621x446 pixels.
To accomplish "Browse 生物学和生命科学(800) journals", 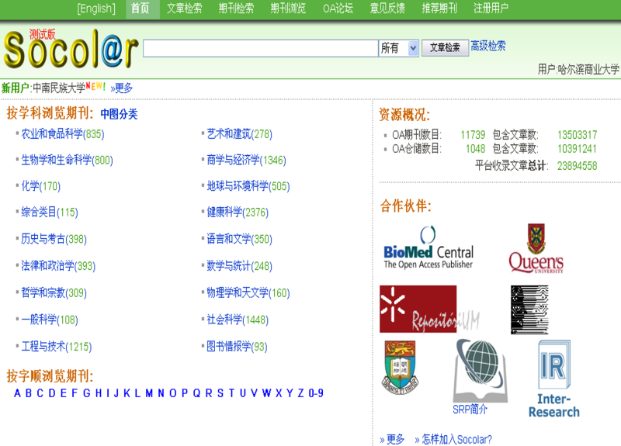I will (x=67, y=161).
